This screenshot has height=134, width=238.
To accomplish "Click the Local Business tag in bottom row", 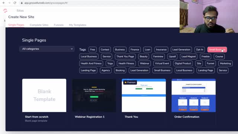I will [x=184, y=70].
